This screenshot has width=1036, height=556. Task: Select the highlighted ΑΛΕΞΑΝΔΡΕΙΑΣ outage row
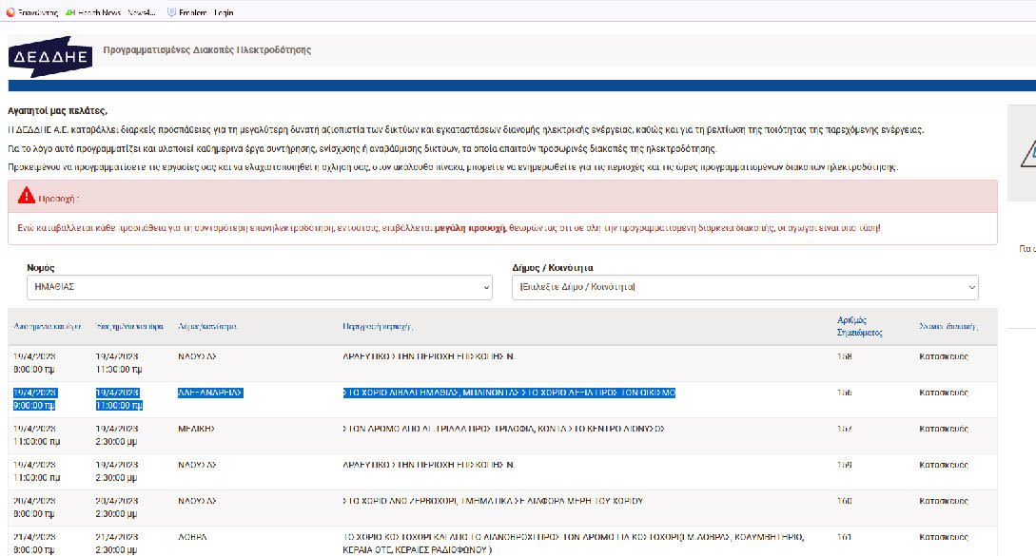tap(509, 393)
